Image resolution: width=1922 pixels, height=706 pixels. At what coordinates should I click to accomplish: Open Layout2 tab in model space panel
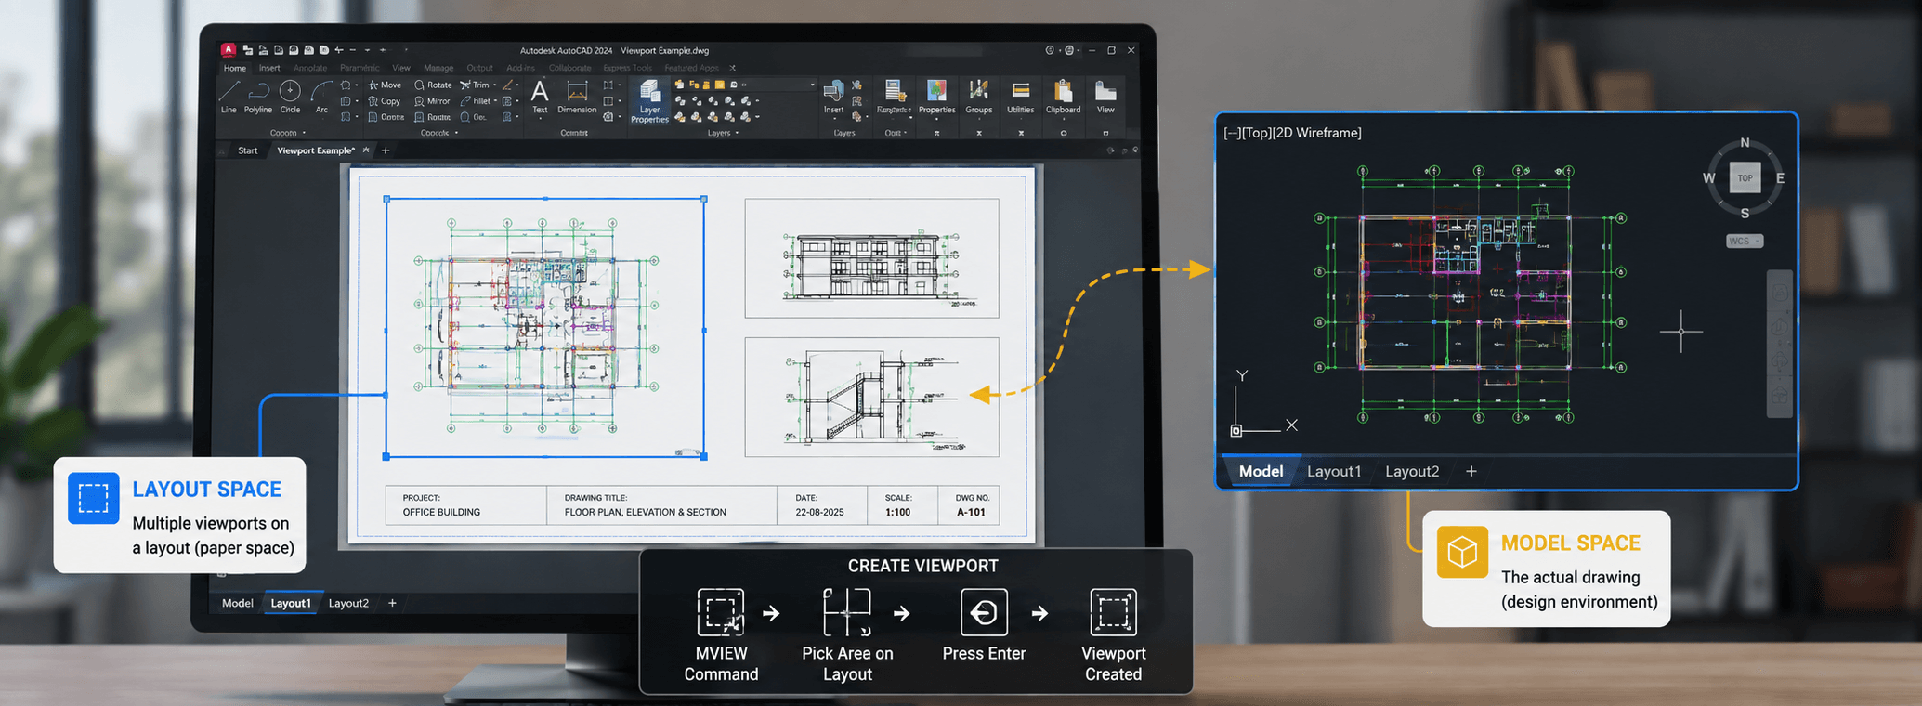pyautogui.click(x=1412, y=471)
